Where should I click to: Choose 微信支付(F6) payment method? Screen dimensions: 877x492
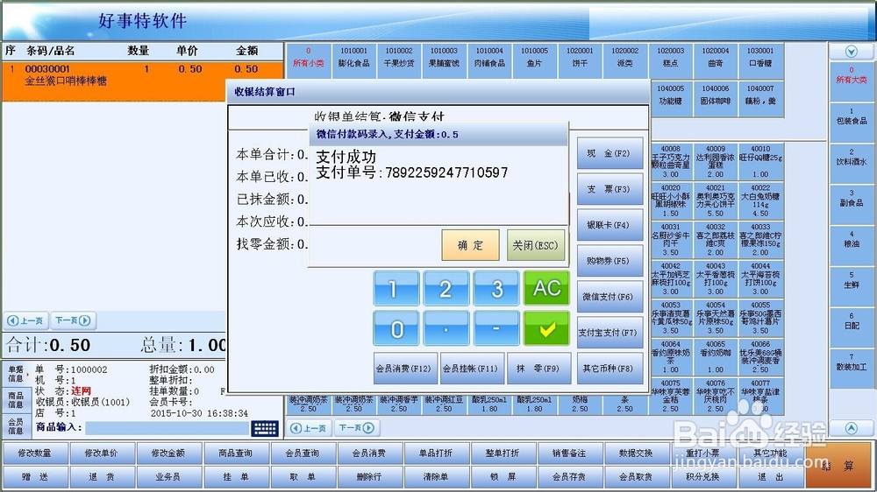coord(610,297)
